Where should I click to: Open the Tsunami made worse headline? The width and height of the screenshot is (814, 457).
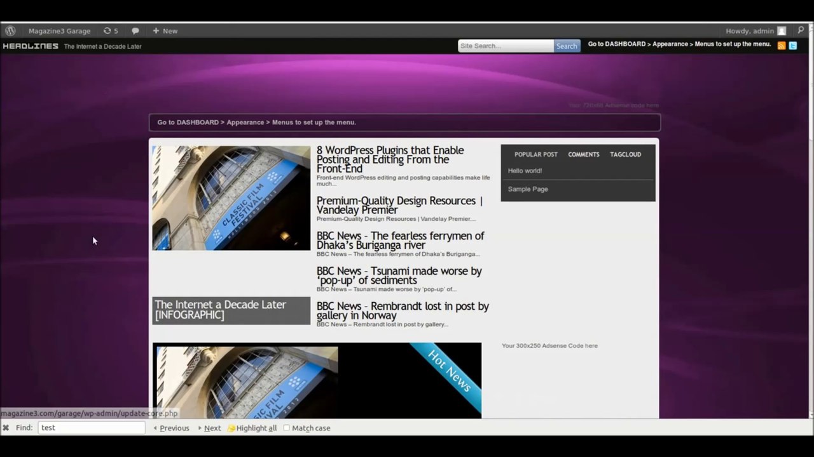click(x=399, y=275)
